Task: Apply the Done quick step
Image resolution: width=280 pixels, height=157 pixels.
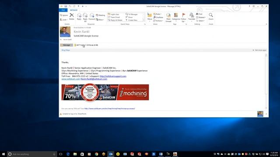Action: (129, 17)
